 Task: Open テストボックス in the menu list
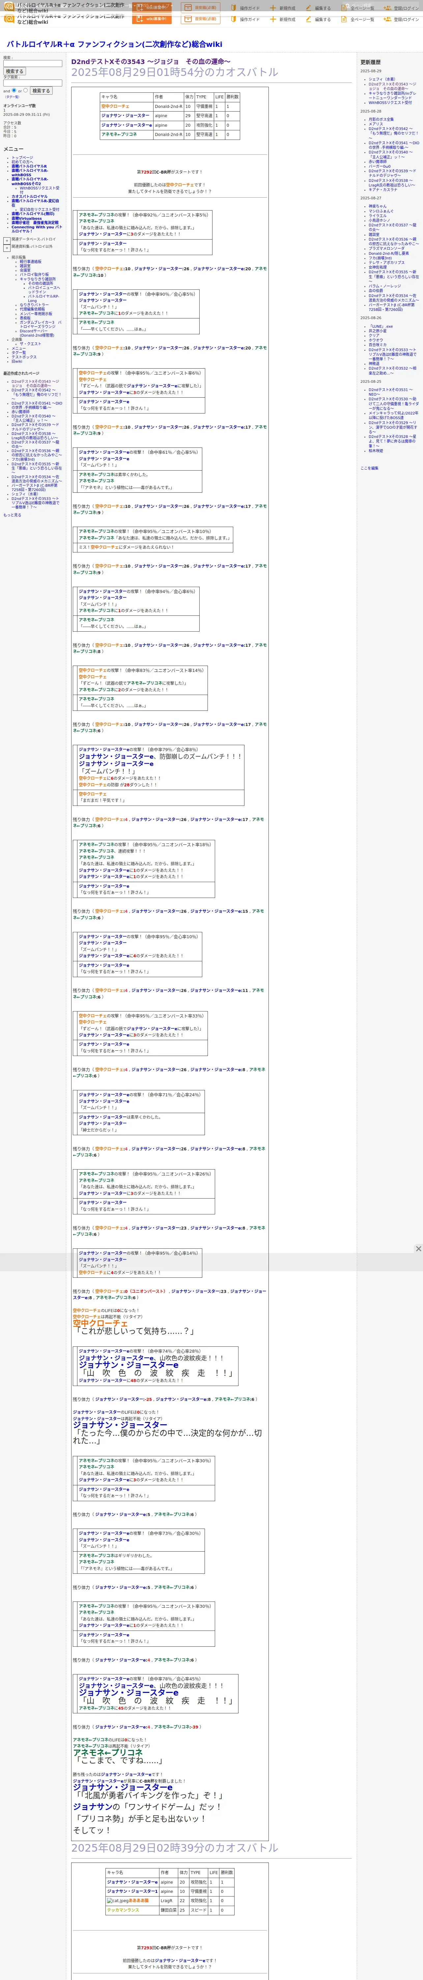point(24,357)
